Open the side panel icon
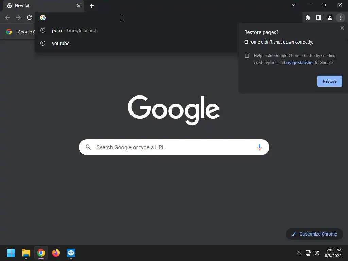Viewport: 348px width, 261px height. click(319, 18)
